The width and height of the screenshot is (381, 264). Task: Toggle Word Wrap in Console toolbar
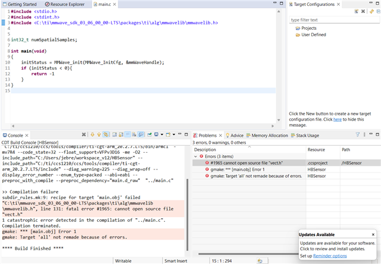(x=127, y=134)
